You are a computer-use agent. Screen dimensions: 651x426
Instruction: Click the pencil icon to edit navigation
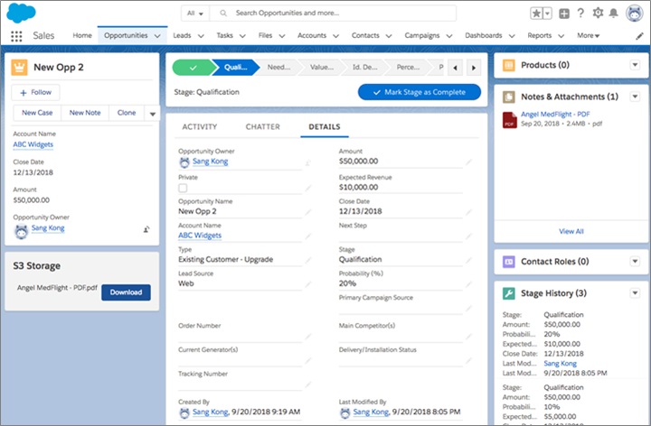coord(639,36)
